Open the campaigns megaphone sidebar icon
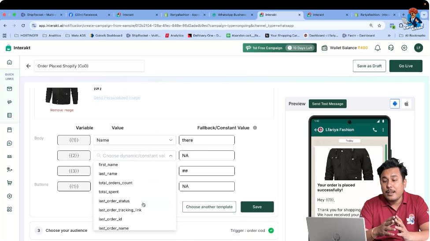 [x=9, y=102]
